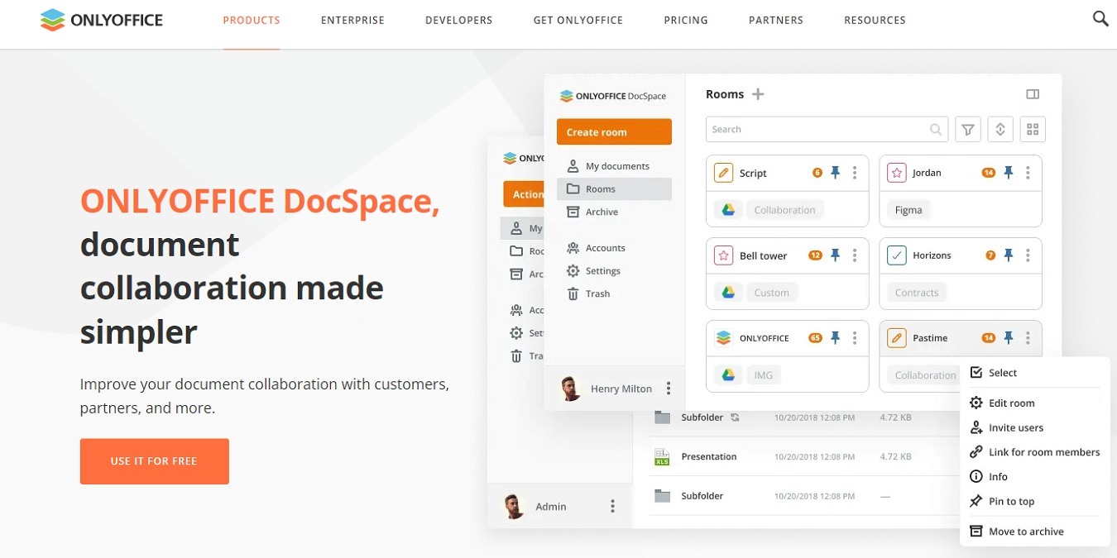The width and height of the screenshot is (1117, 558).
Task: Open the Script room options menu
Action: coord(856,173)
